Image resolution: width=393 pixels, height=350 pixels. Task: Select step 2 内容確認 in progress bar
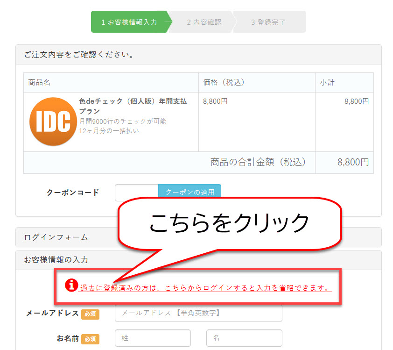point(204,22)
